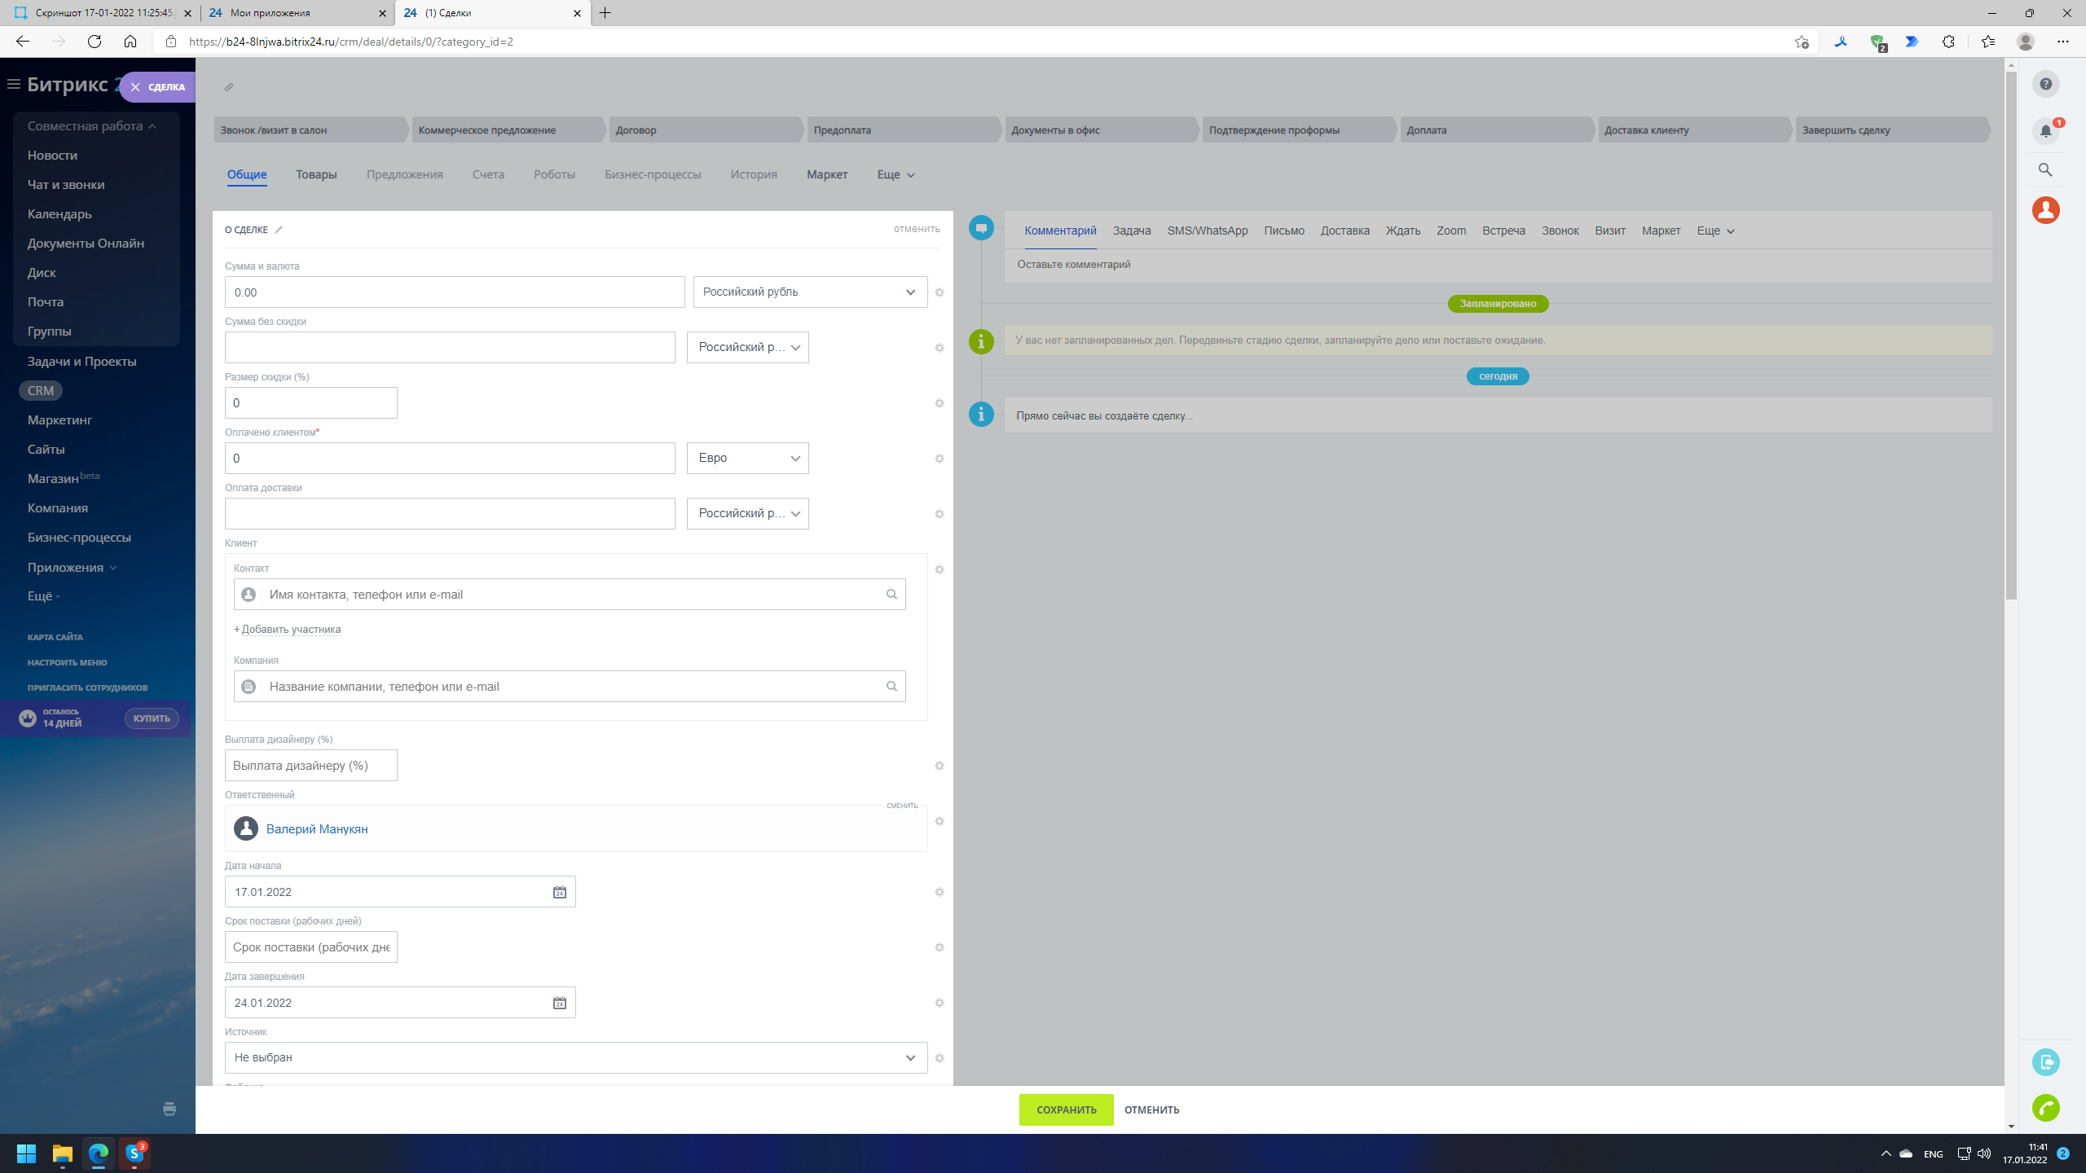Open calendar picker for Дата начала

(560, 892)
